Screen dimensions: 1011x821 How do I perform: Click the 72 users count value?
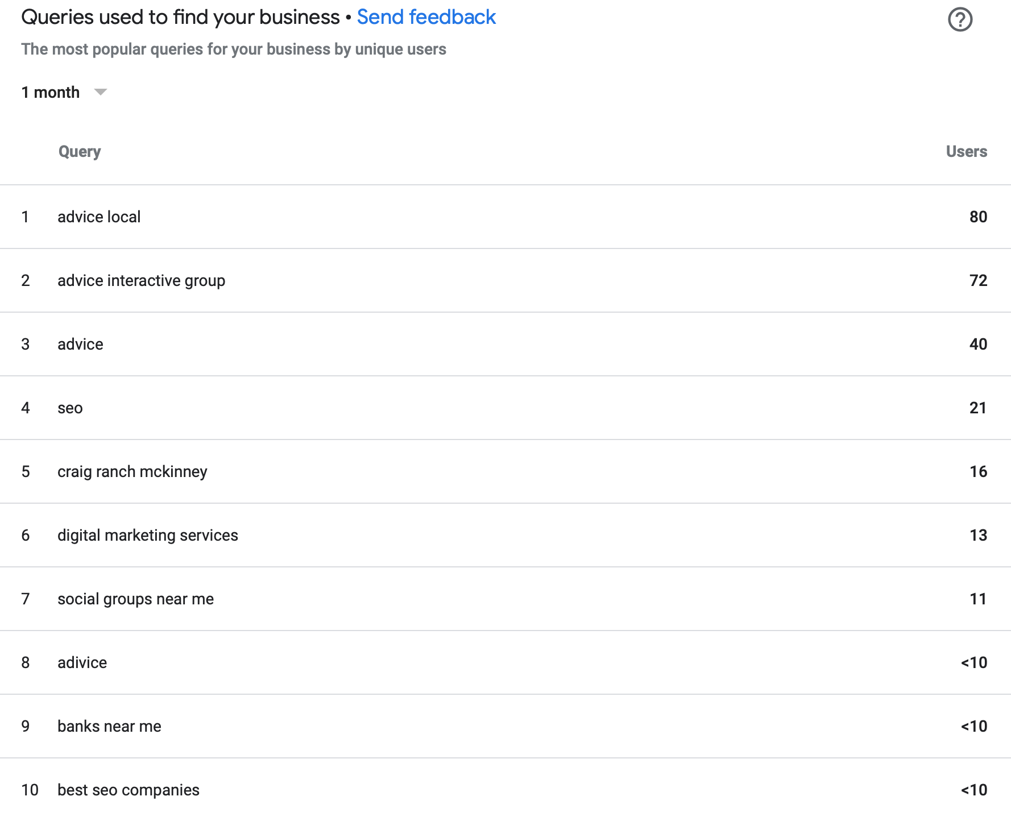(978, 280)
